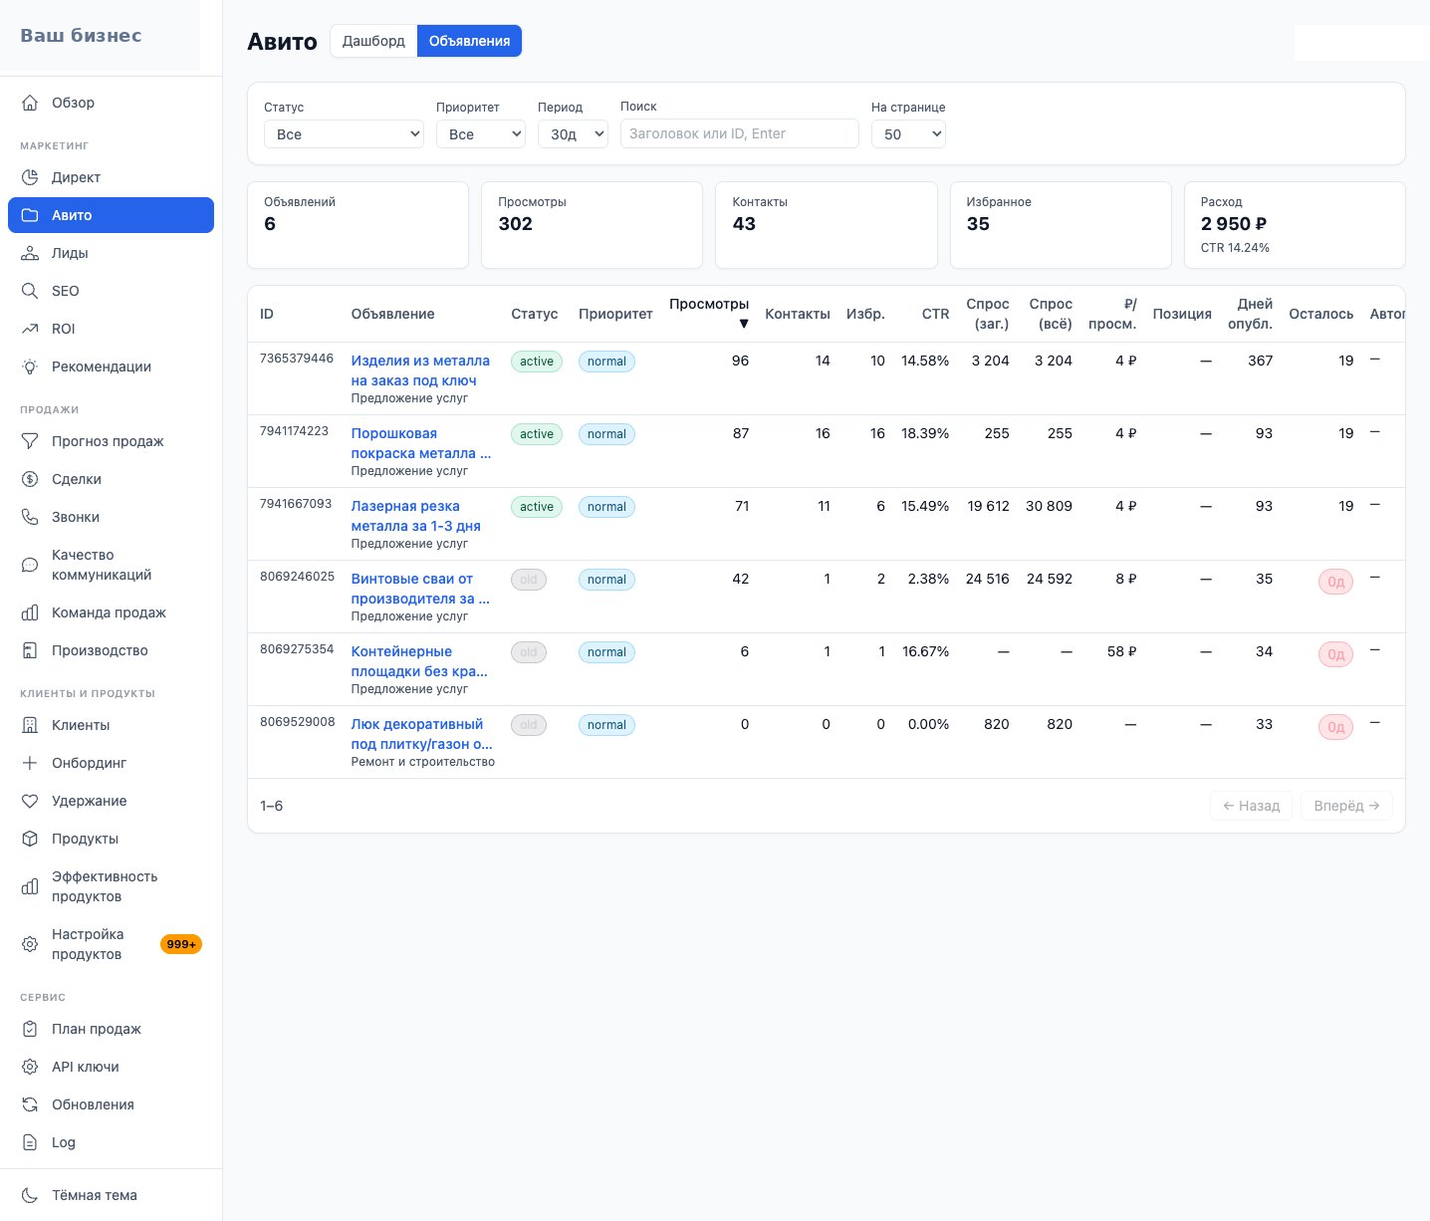The height and width of the screenshot is (1221, 1430).
Task: Focus the Поиск заголовок или ID field
Action: point(739,133)
